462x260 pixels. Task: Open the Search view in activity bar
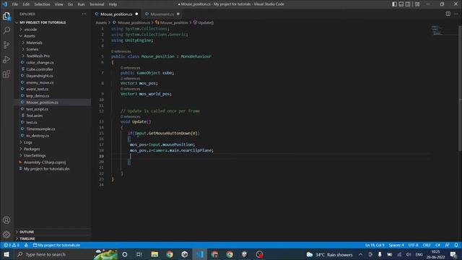tap(6, 30)
